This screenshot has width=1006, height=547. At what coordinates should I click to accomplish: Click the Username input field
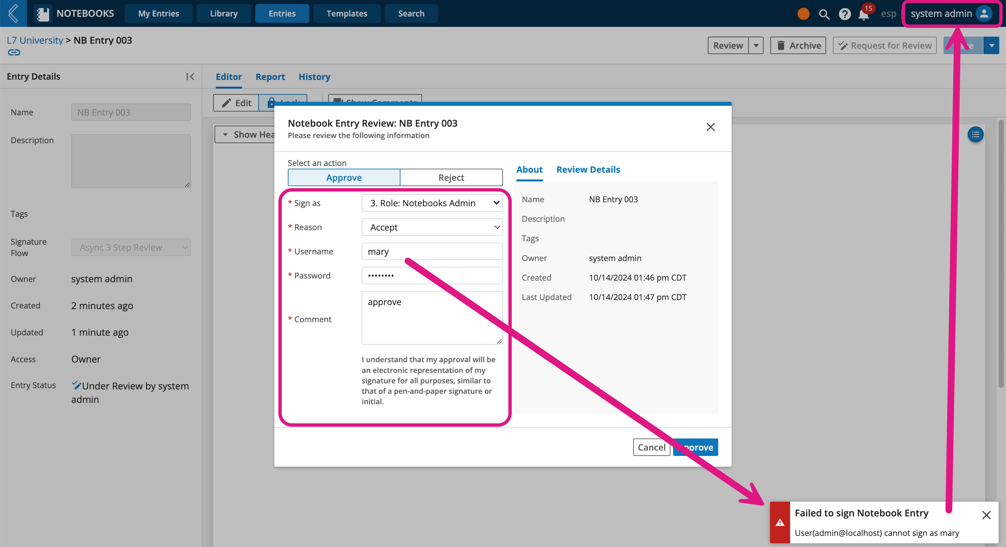pos(432,251)
